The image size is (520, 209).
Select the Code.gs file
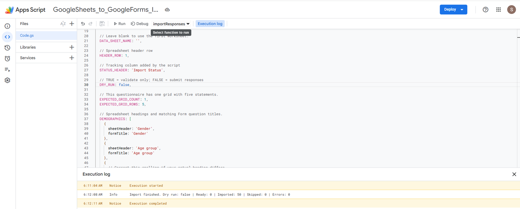(x=46, y=36)
